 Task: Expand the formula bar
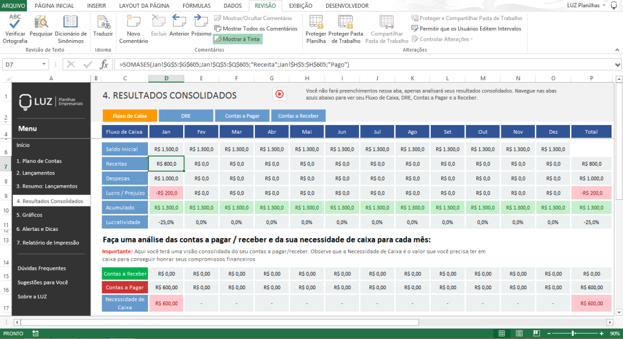pyautogui.click(x=618, y=64)
